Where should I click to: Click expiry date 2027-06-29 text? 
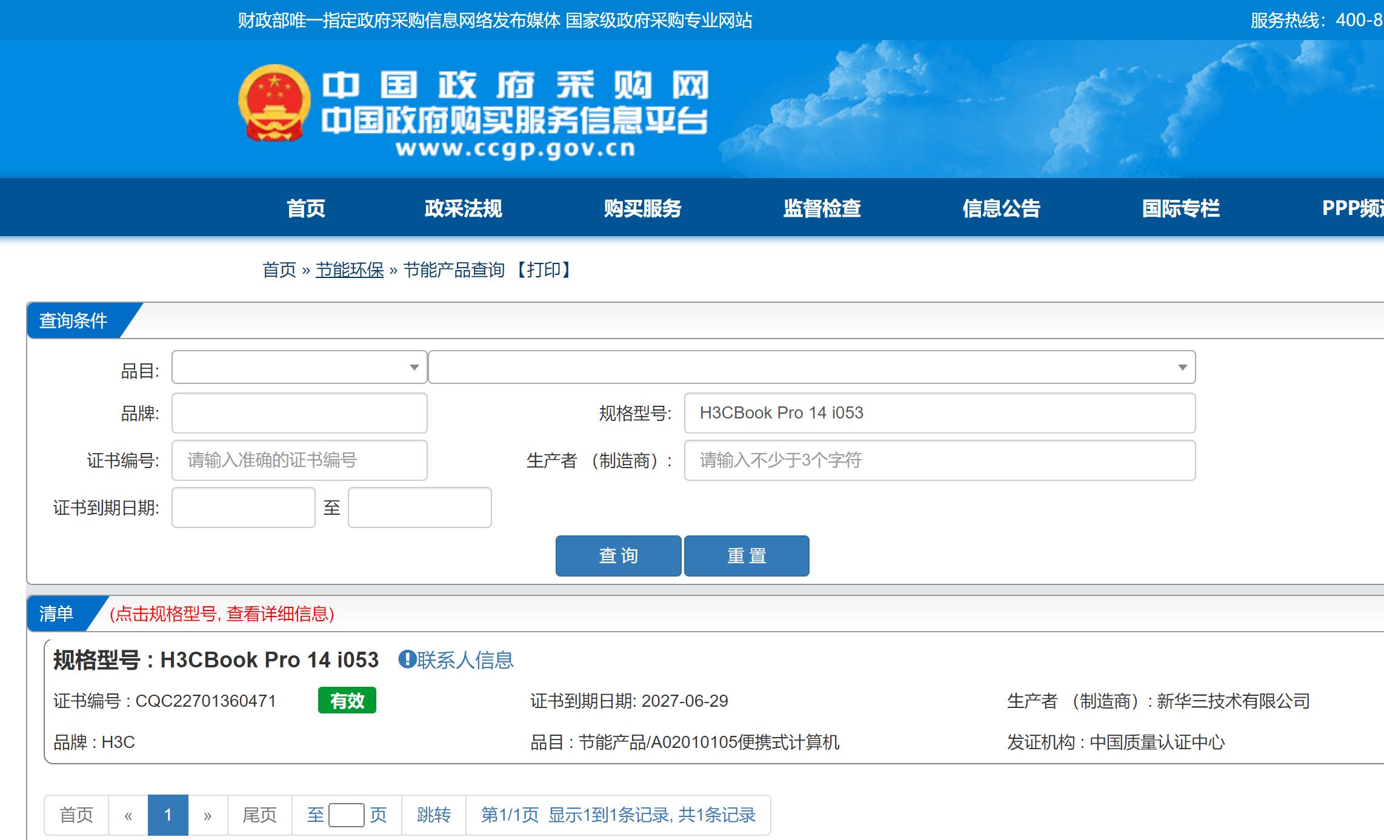point(685,701)
